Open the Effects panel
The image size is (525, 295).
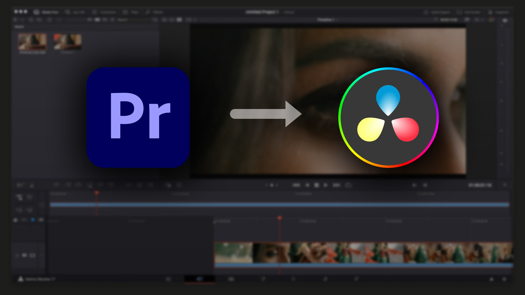[154, 12]
